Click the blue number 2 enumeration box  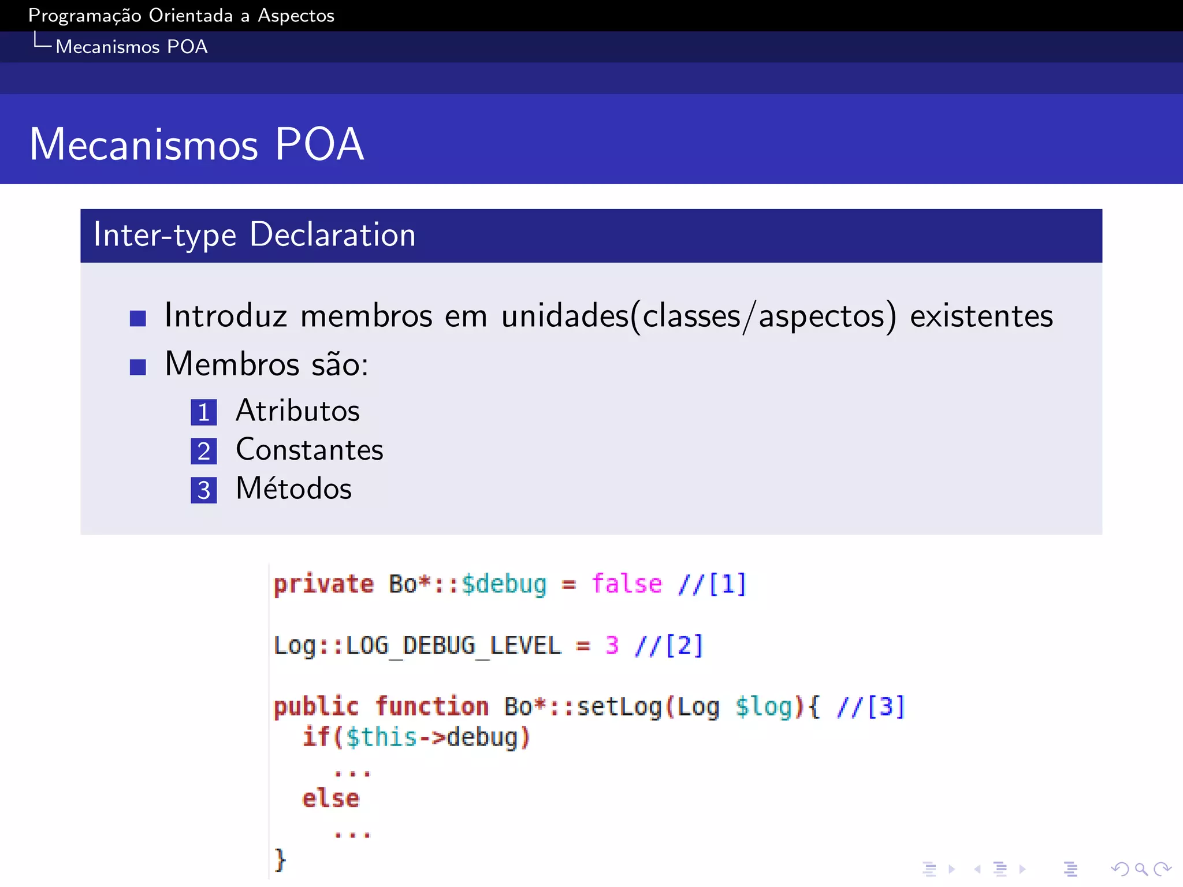204,451
